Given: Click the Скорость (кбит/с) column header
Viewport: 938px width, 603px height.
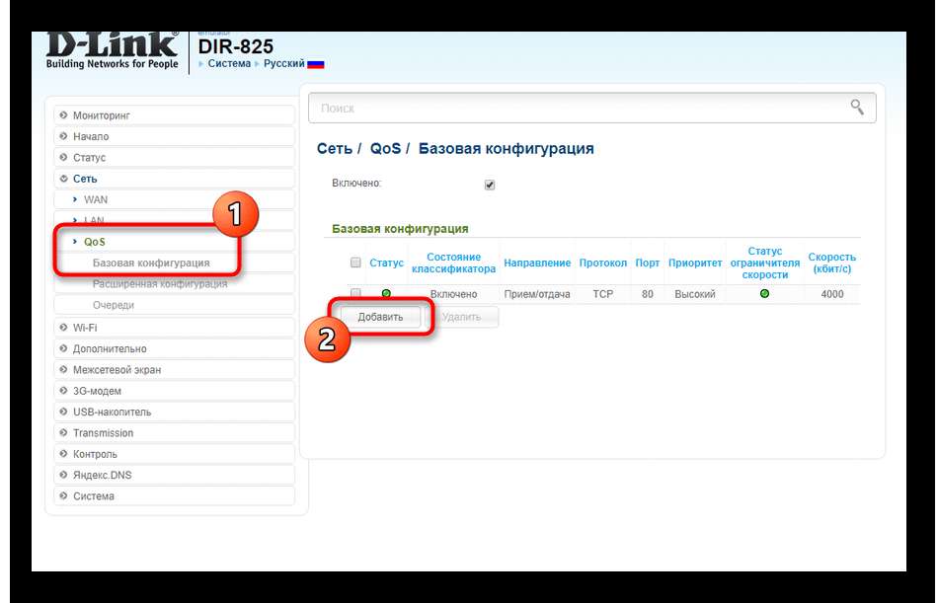Looking at the screenshot, I should (x=832, y=263).
